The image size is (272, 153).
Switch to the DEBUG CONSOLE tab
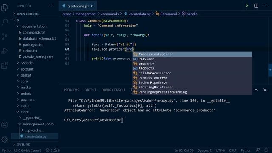click(113, 90)
